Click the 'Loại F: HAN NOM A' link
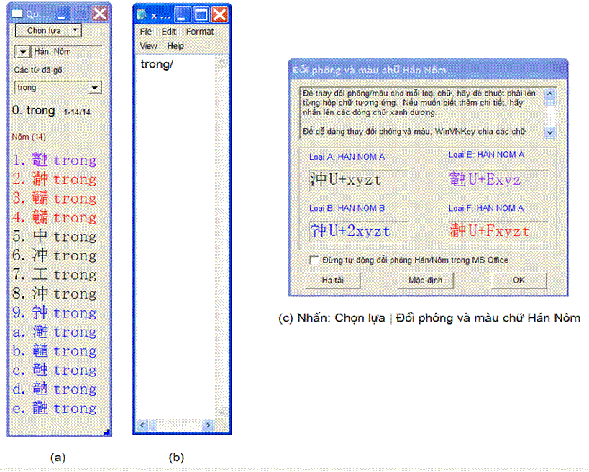The image size is (589, 472). click(485, 208)
